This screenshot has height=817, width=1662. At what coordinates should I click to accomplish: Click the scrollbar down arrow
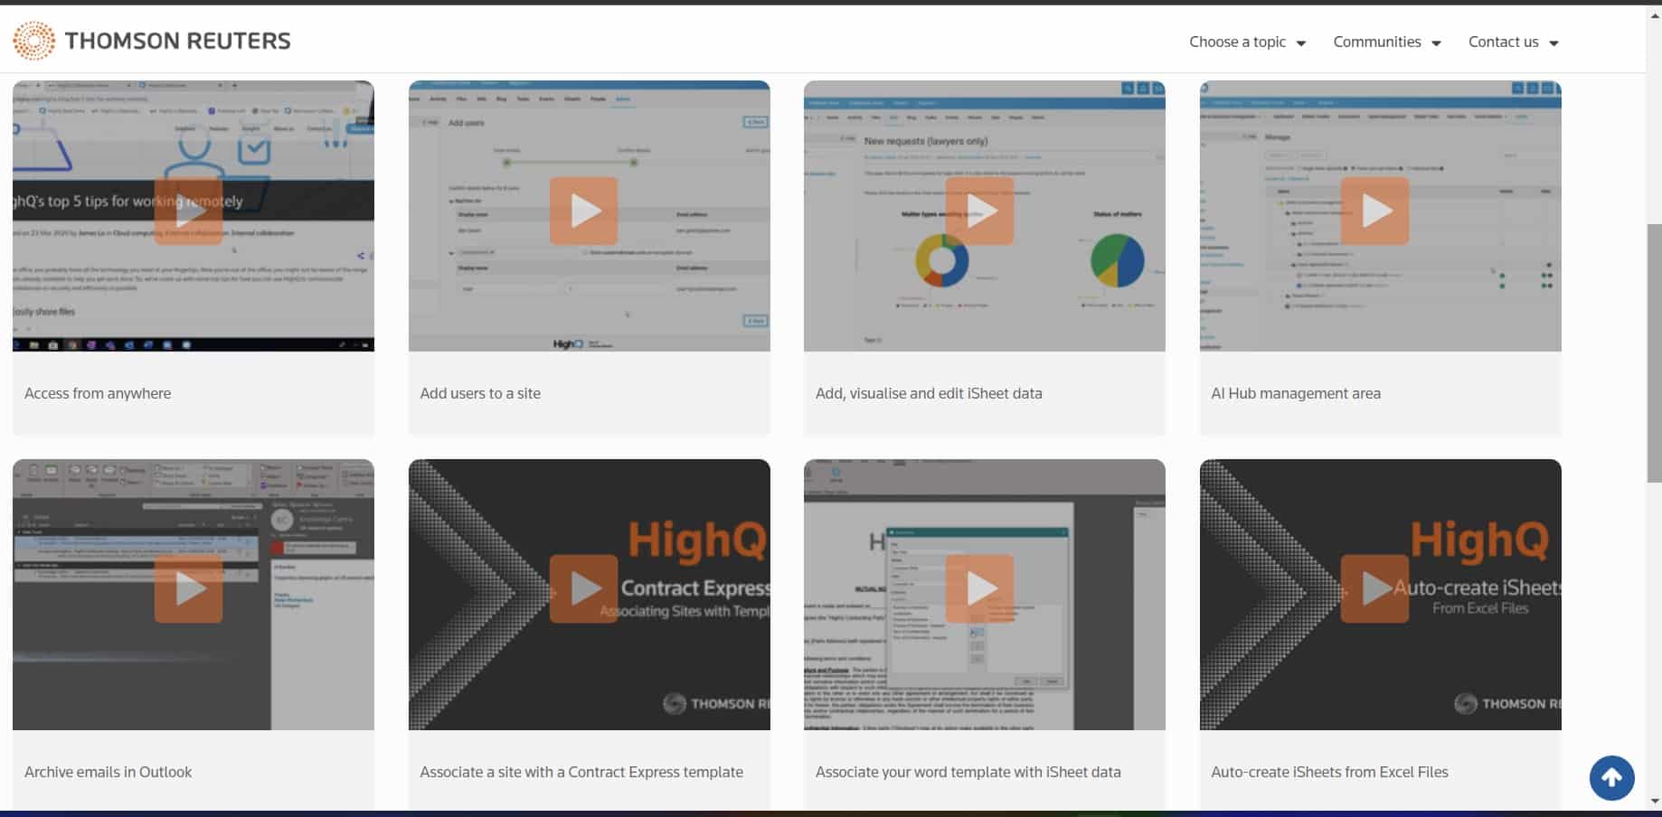[x=1654, y=801]
